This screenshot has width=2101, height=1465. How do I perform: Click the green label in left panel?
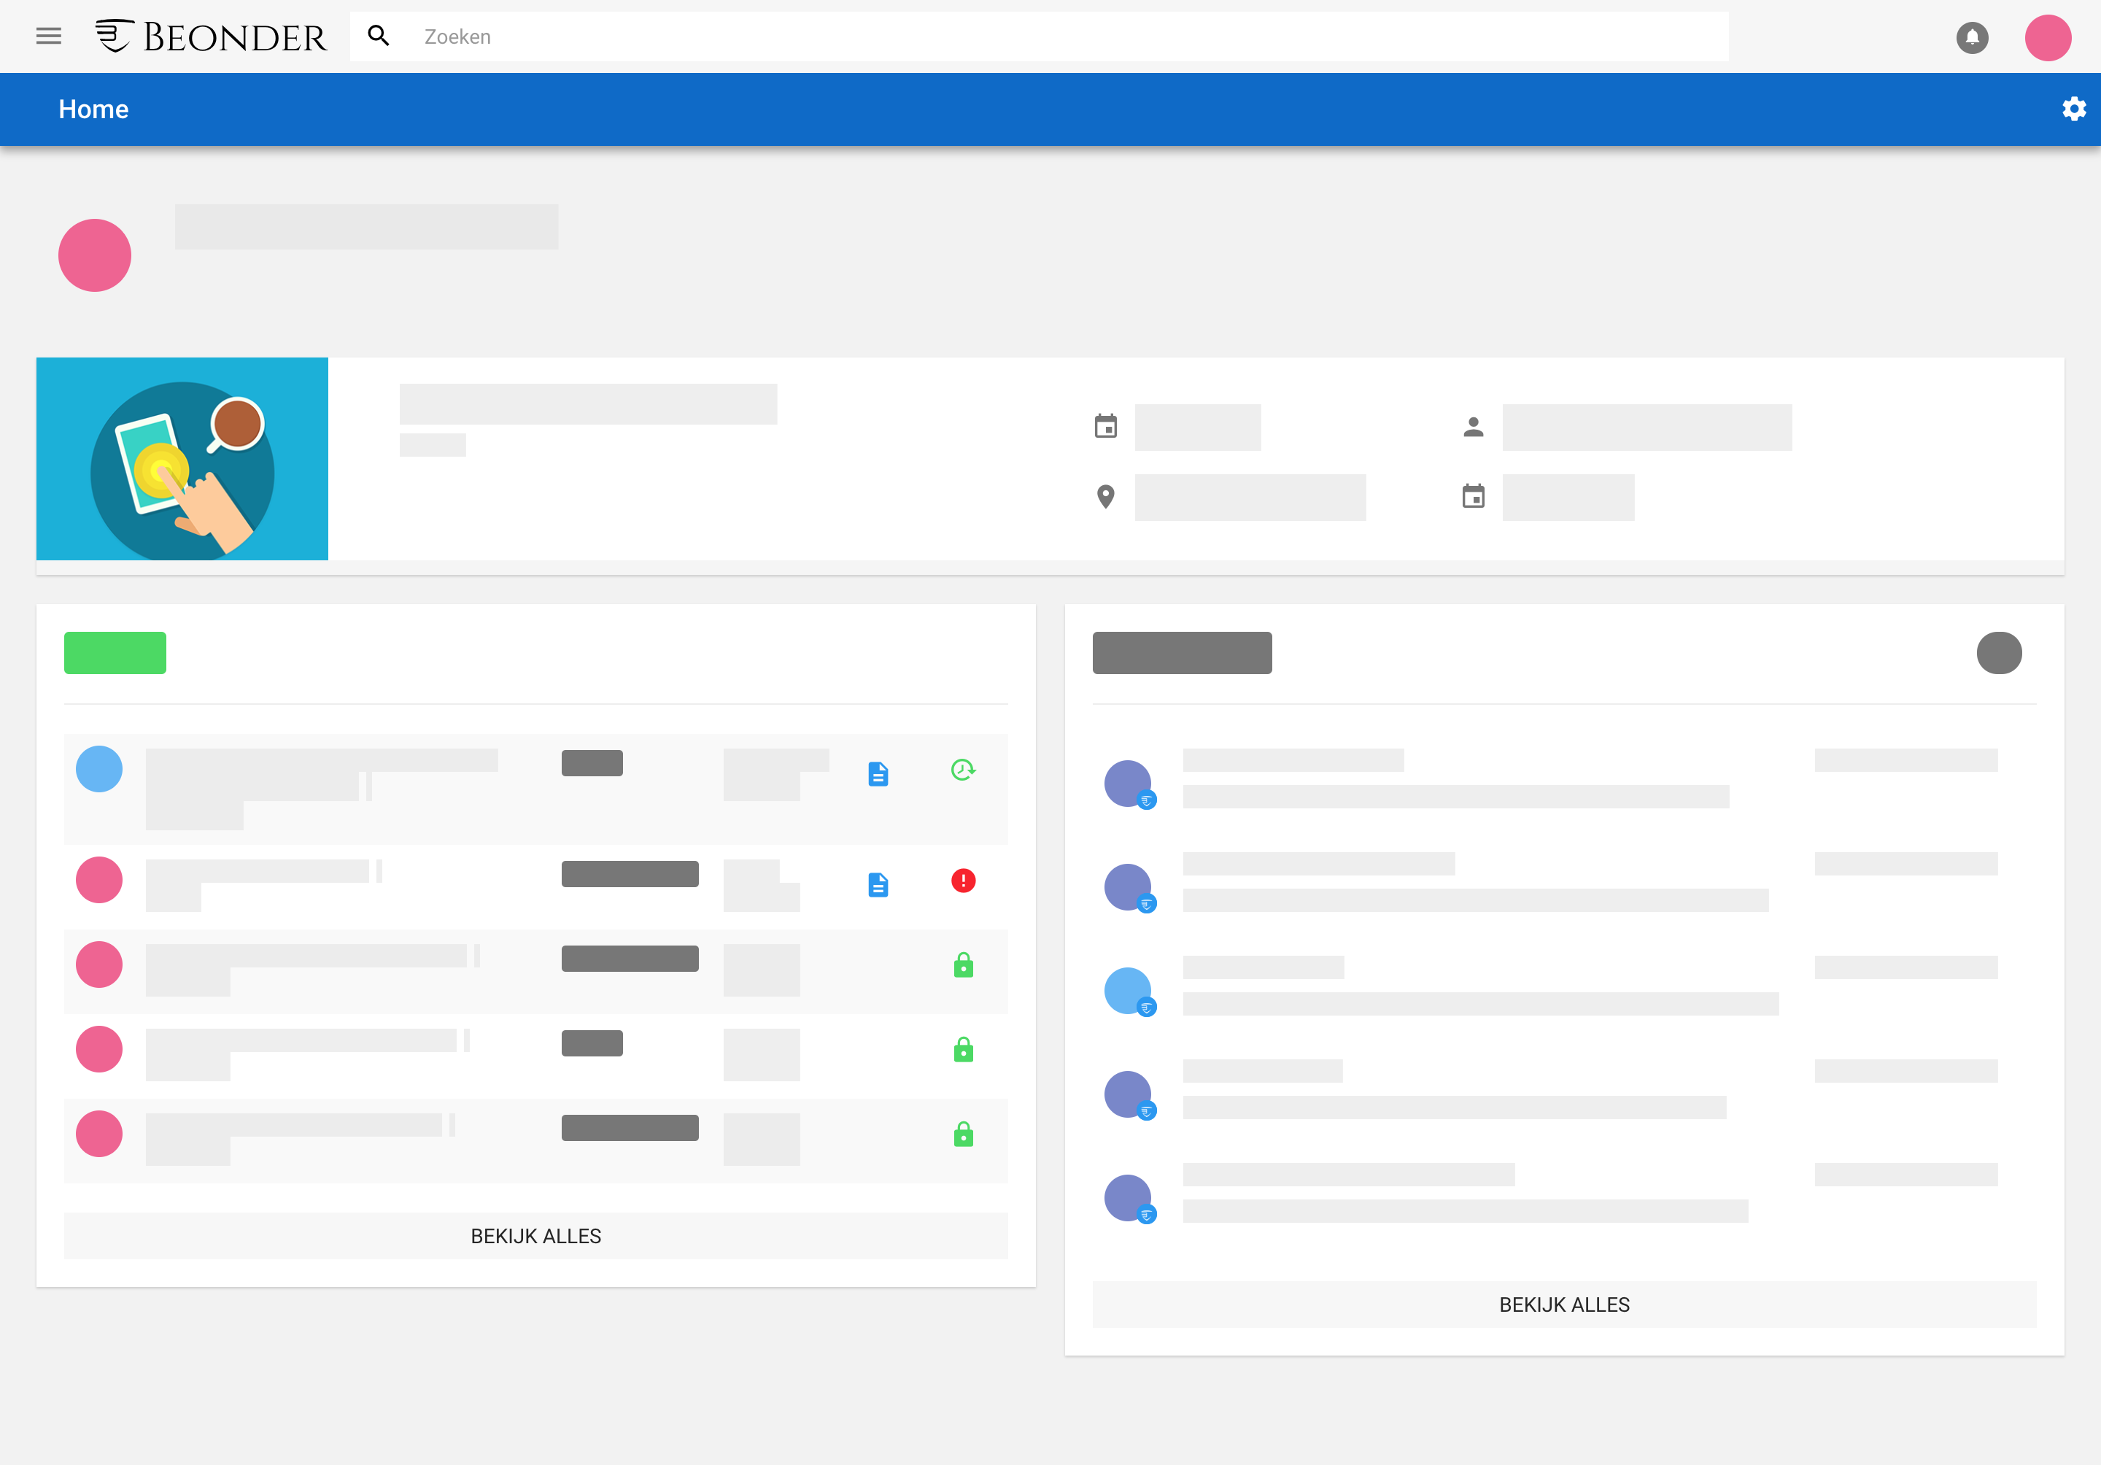pyautogui.click(x=115, y=652)
